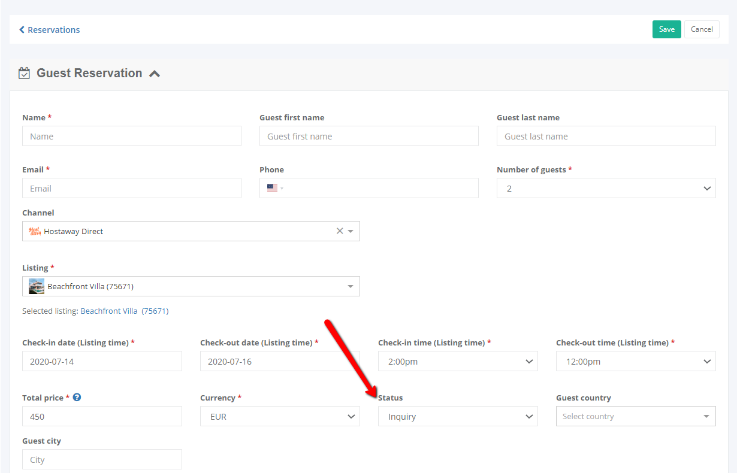Open the Status dropdown showing Inquiry
737x473 pixels.
pyautogui.click(x=457, y=417)
